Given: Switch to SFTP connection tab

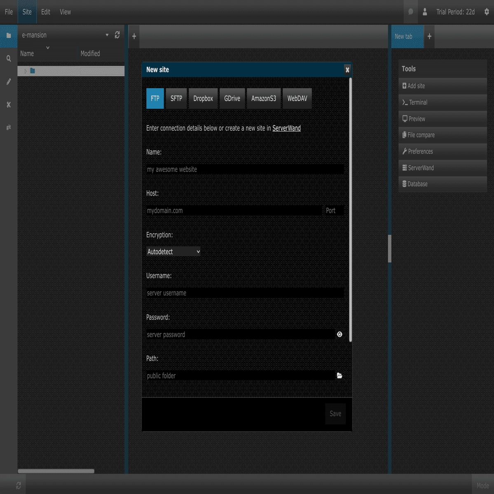Looking at the screenshot, I should 176,98.
